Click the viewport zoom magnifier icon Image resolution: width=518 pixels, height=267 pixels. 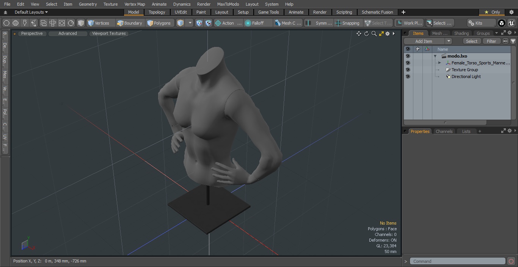(x=374, y=34)
